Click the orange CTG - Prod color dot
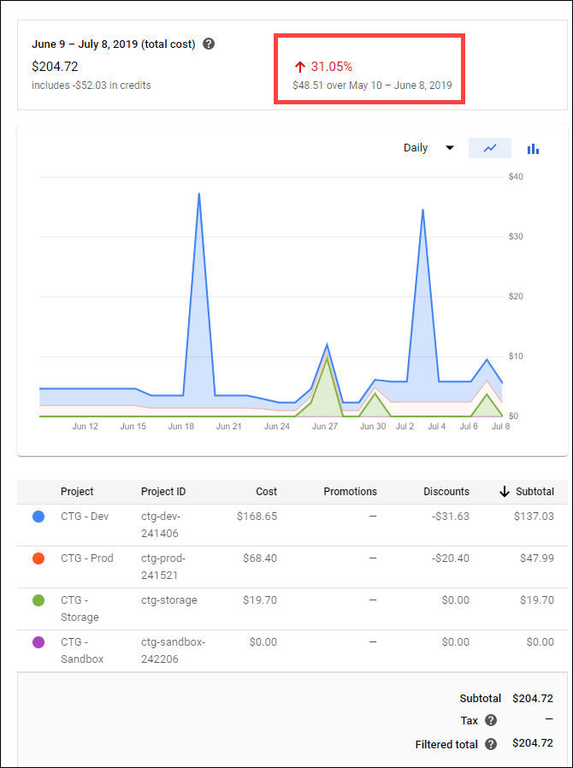 click(38, 558)
